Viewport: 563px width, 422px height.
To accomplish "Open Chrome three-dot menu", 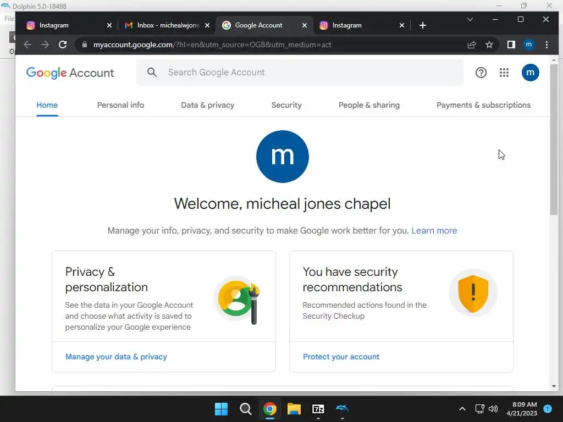I will pyautogui.click(x=547, y=45).
